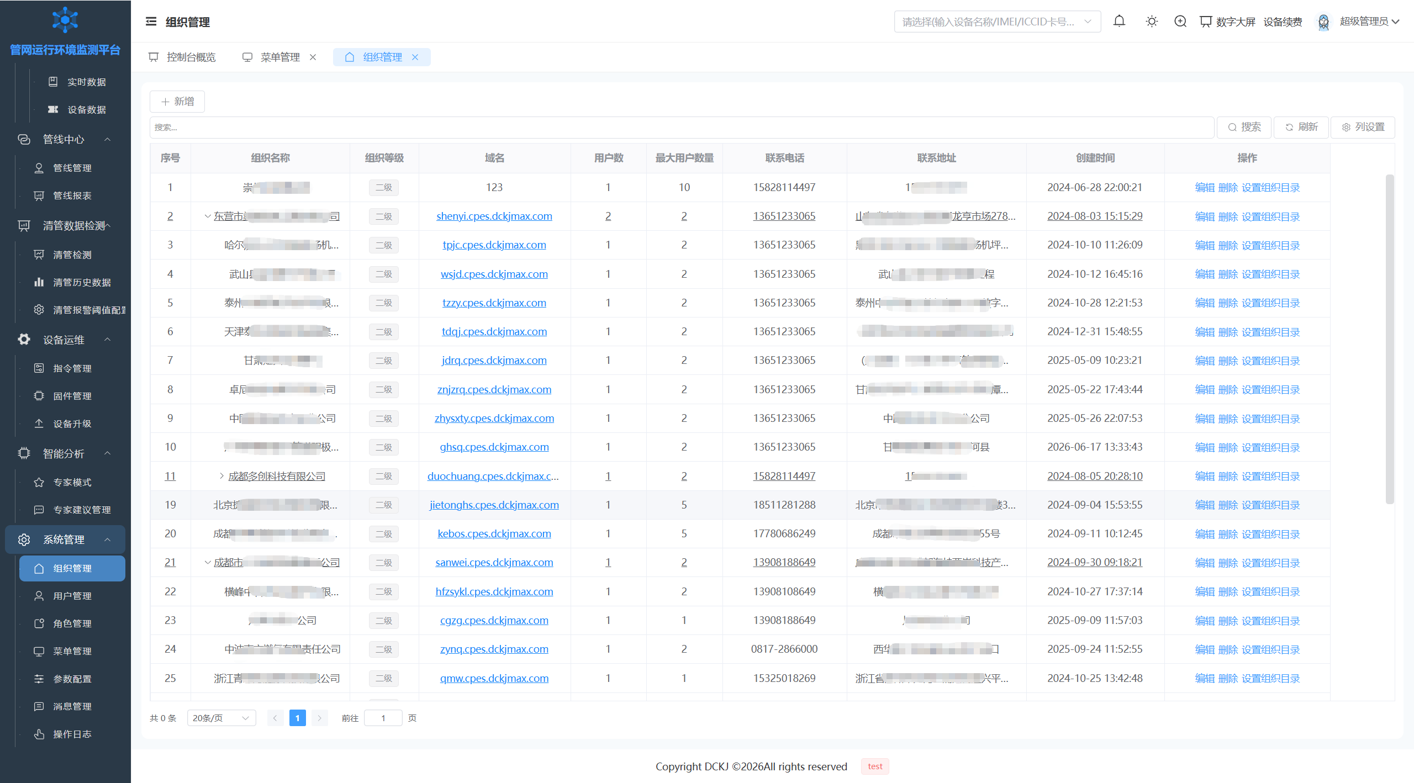Click 设备续费 in the header

tap(1283, 22)
